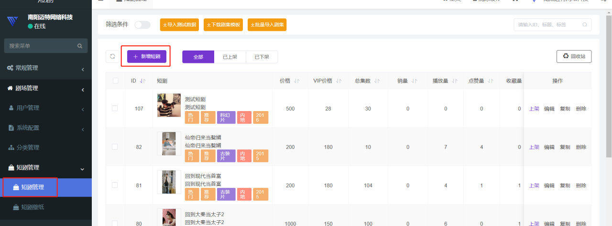
Task: Click the search icon in the ID/title search box
Action: pos(584,25)
